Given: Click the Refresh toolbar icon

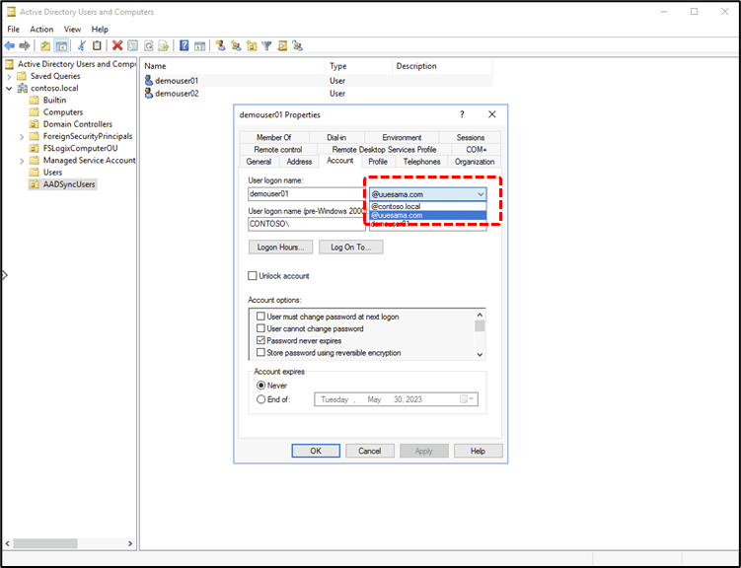Looking at the screenshot, I should [x=148, y=45].
